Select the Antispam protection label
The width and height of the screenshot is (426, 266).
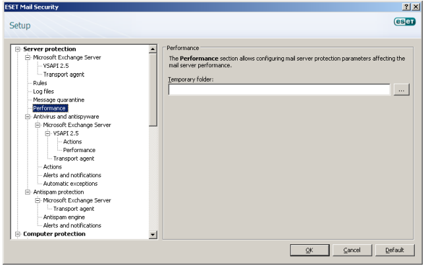(x=59, y=192)
